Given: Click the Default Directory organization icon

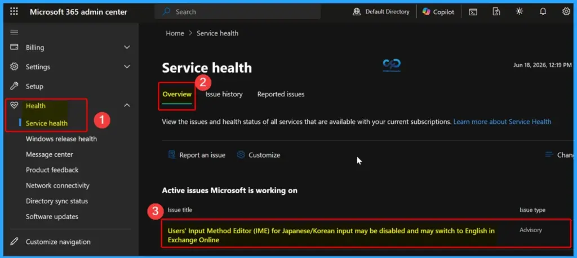Looking at the screenshot, I should (x=357, y=12).
